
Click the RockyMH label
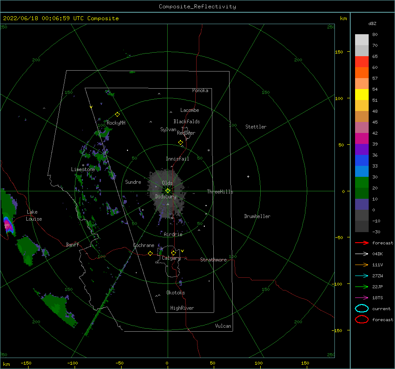pos(116,123)
